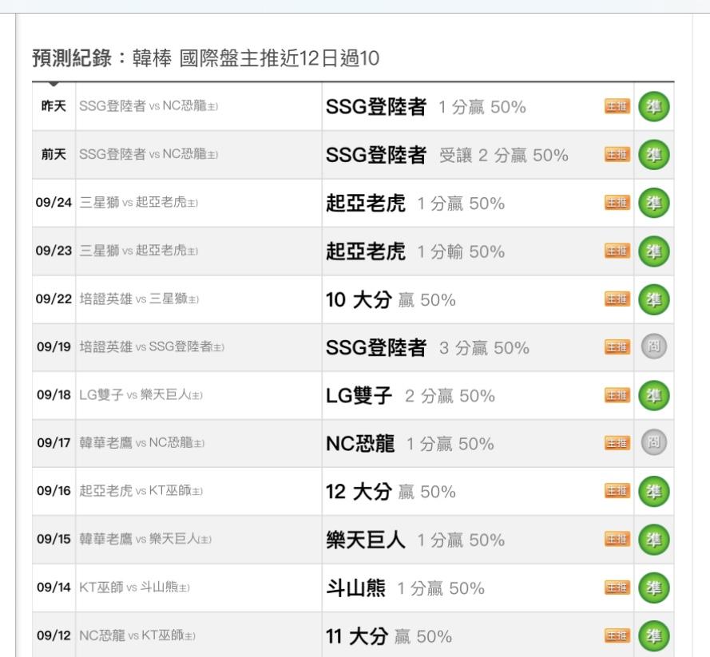Click the 09/24 date cell
Image resolution: width=710 pixels, height=657 pixels.
tap(54, 203)
